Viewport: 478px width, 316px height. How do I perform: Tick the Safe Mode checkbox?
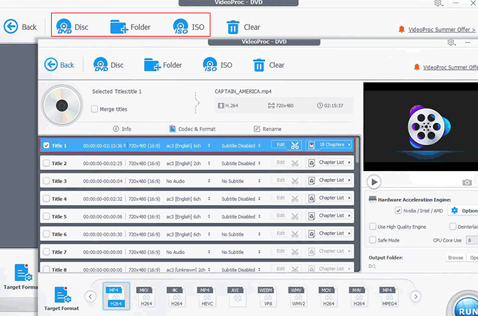(x=372, y=240)
